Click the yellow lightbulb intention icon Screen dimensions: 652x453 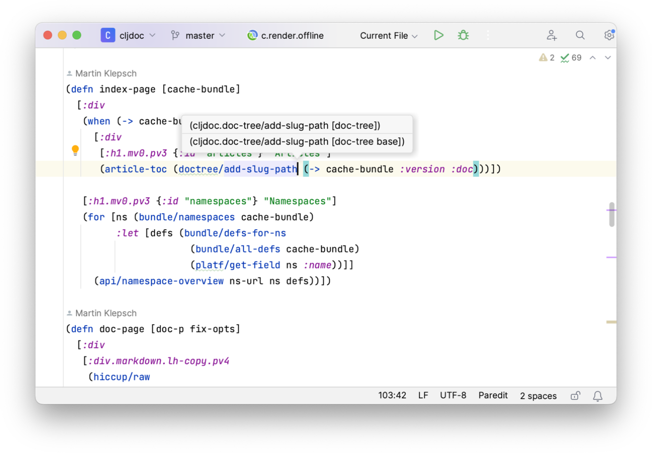point(75,151)
